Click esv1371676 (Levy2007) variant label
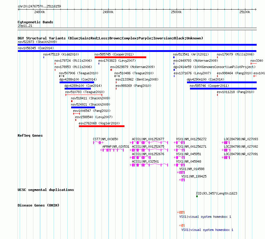 point(192,73)
